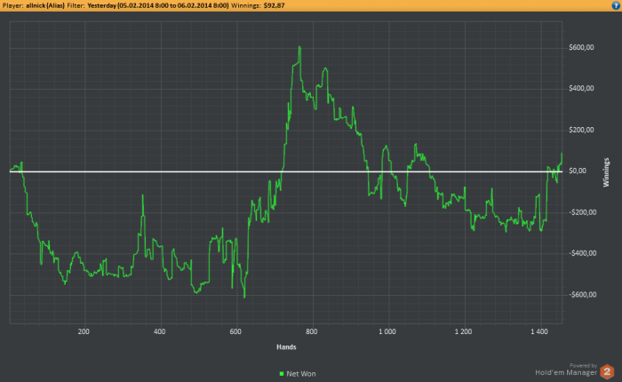Click the 600 hands axis label
The width and height of the screenshot is (622, 382).
[235, 331]
